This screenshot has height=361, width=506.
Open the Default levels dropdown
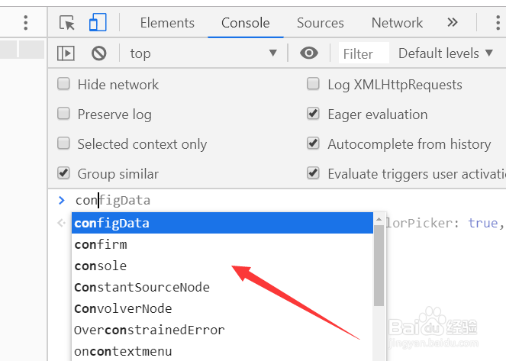tap(438, 53)
